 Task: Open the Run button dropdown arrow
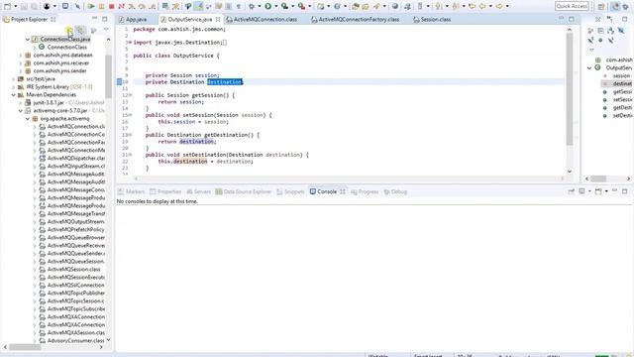point(275,6)
